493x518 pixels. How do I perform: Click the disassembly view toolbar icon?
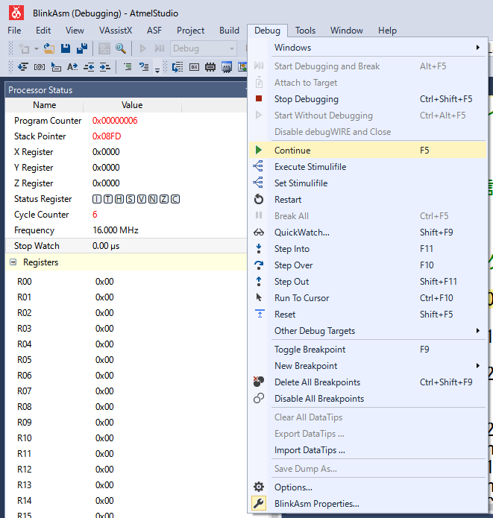click(x=178, y=67)
